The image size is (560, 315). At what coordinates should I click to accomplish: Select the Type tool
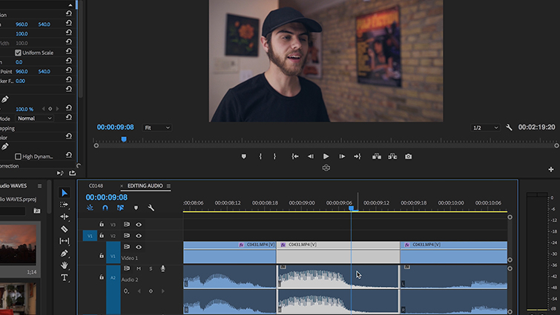[x=65, y=277]
